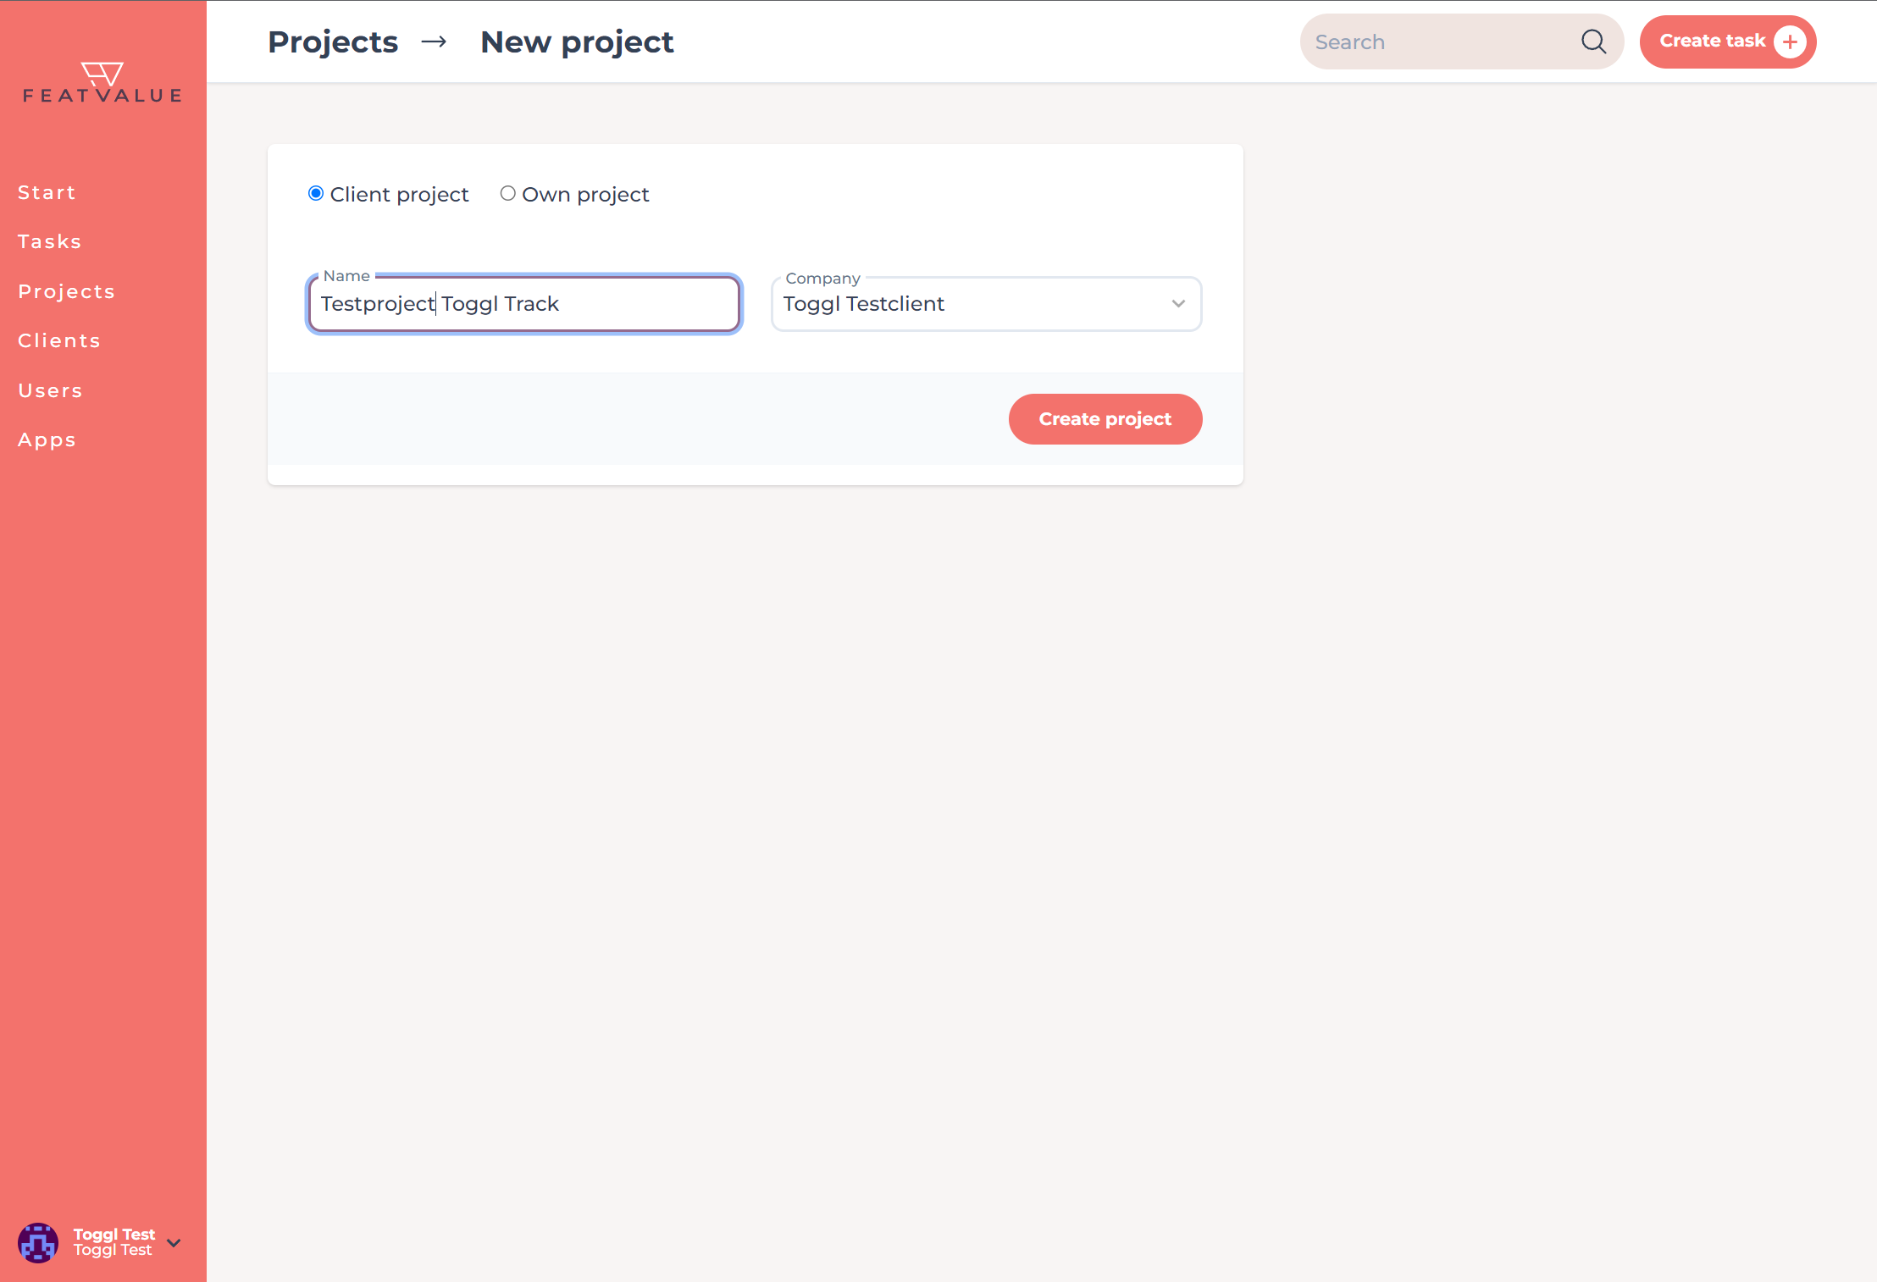Click the Create task button
Image resolution: width=1877 pixels, height=1282 pixels.
click(x=1727, y=41)
